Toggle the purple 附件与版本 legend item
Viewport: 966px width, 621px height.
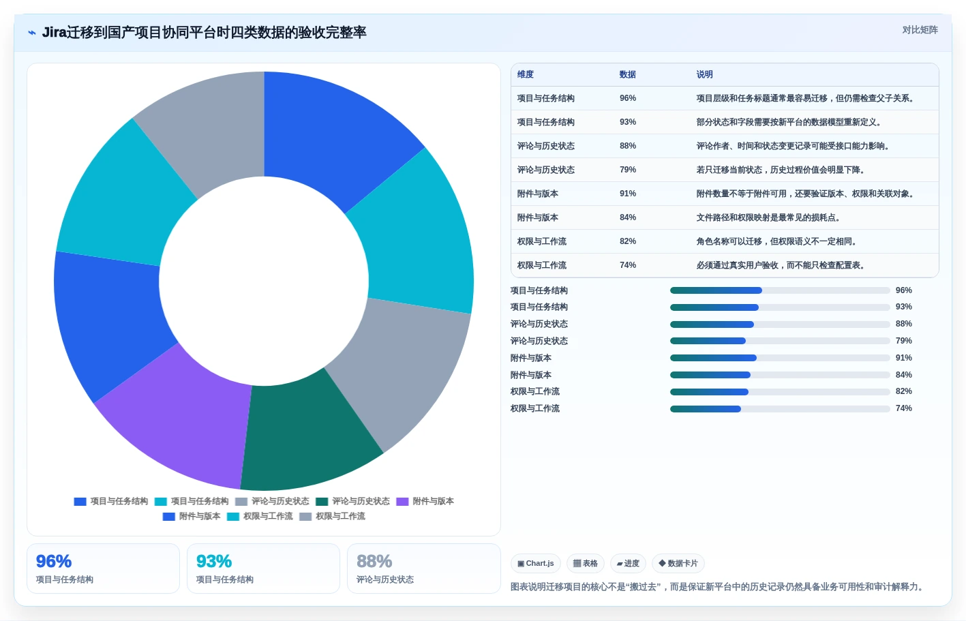425,501
